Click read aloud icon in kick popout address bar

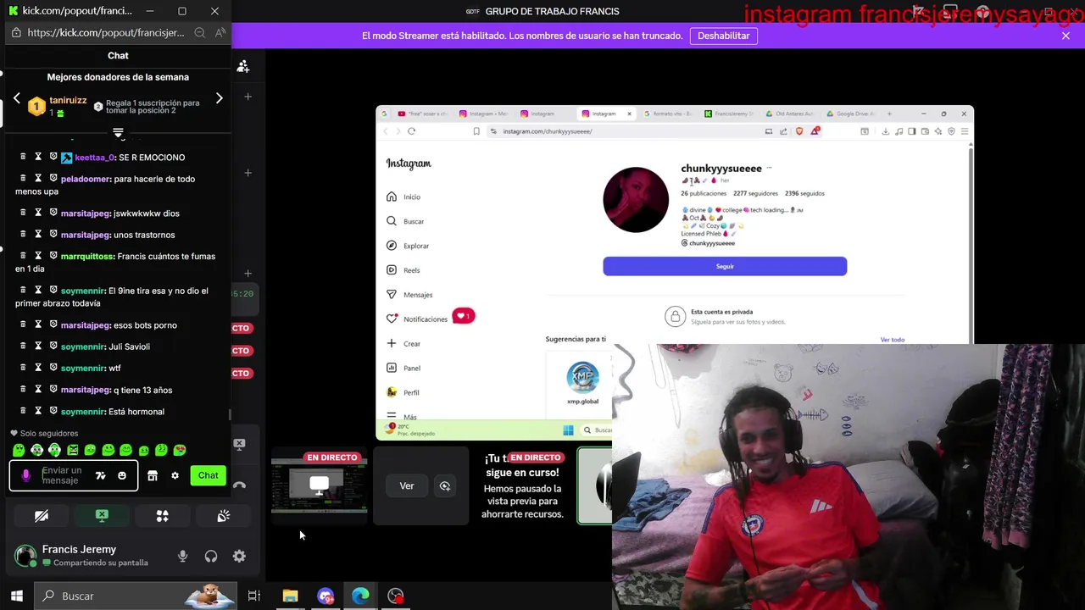tap(220, 32)
